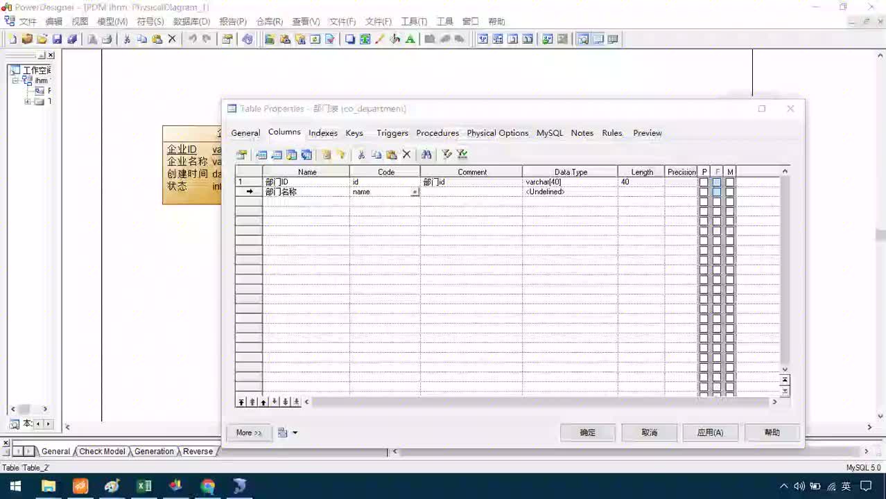886x499 pixels.
Task: Click the vertical scrollbar of the columns grid
Action: click(x=785, y=270)
